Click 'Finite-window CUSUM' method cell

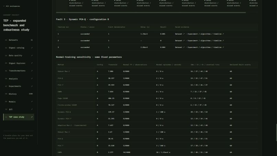67,105
